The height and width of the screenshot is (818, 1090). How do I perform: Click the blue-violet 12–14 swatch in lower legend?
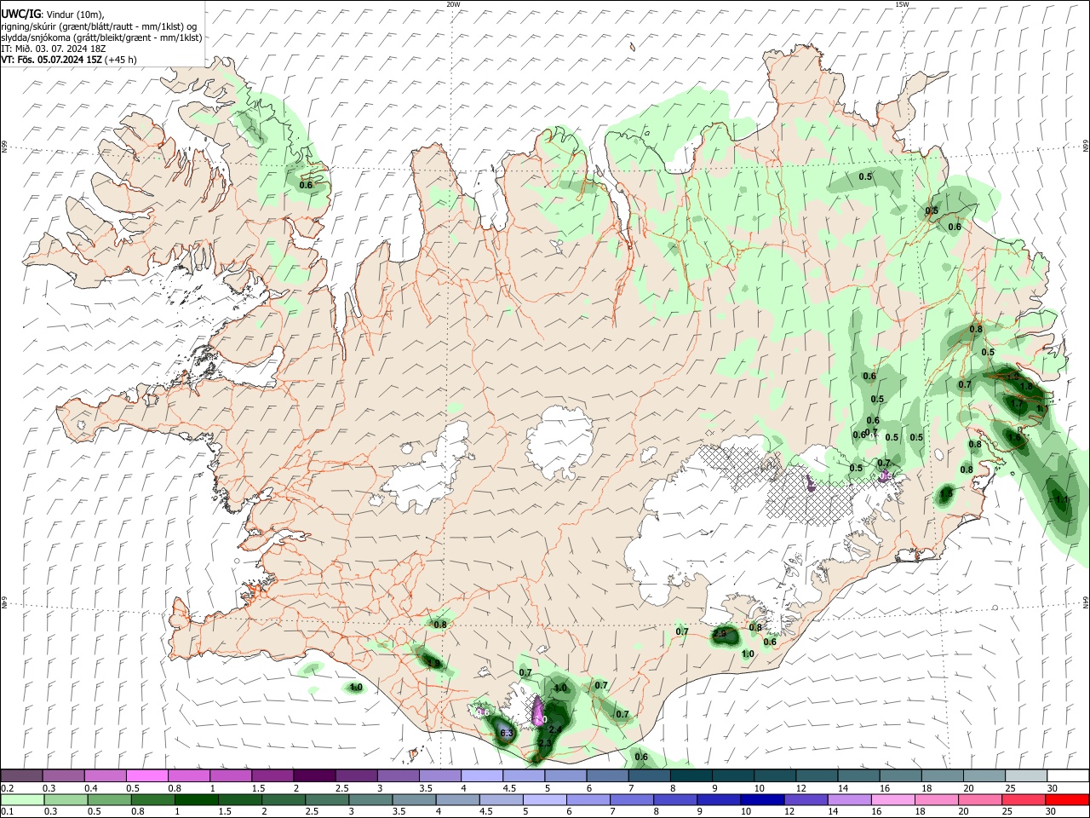[x=805, y=799]
